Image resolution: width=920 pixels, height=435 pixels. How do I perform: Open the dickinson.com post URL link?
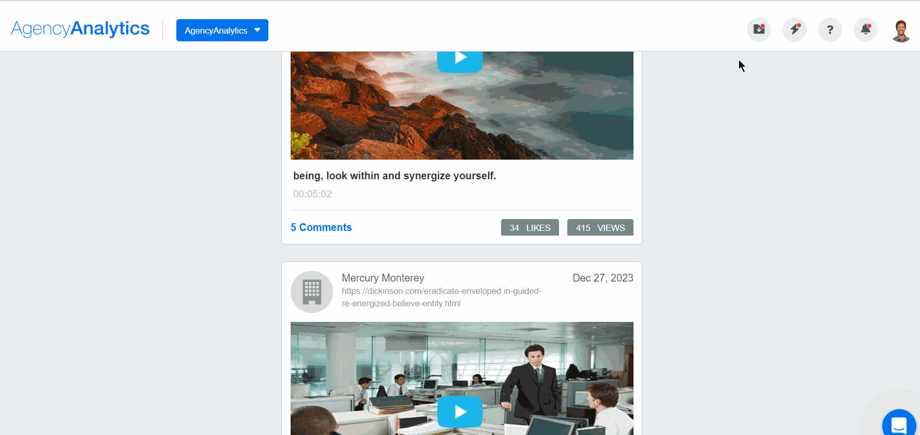tap(442, 297)
